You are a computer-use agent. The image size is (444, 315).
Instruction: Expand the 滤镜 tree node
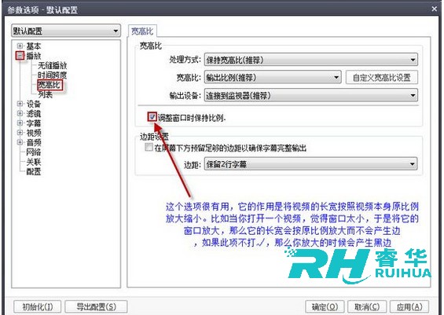click(20, 113)
